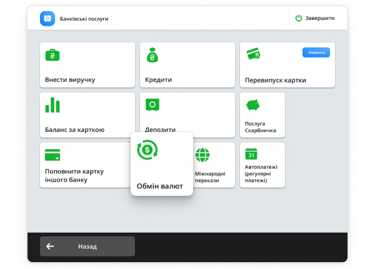Screen dimensions: 375x269
Task: Click the currency exchange circular arrows icon
Action: click(147, 150)
